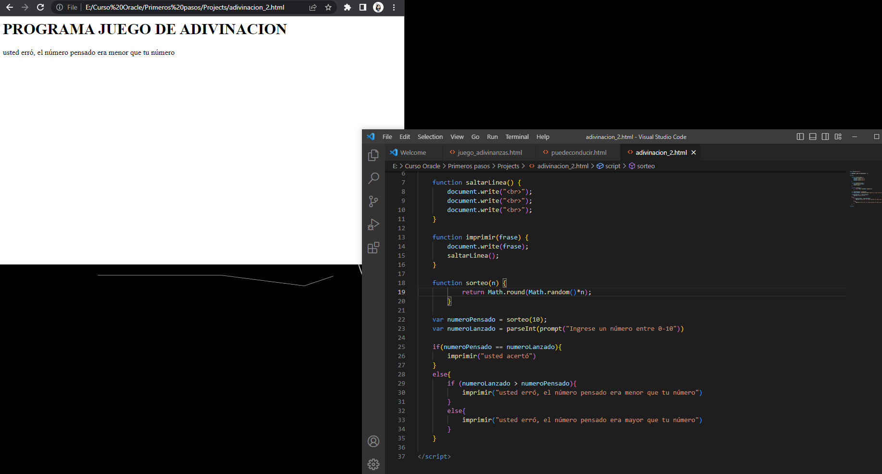
Task: Click line number 19 in gutter
Action: pyautogui.click(x=401, y=292)
